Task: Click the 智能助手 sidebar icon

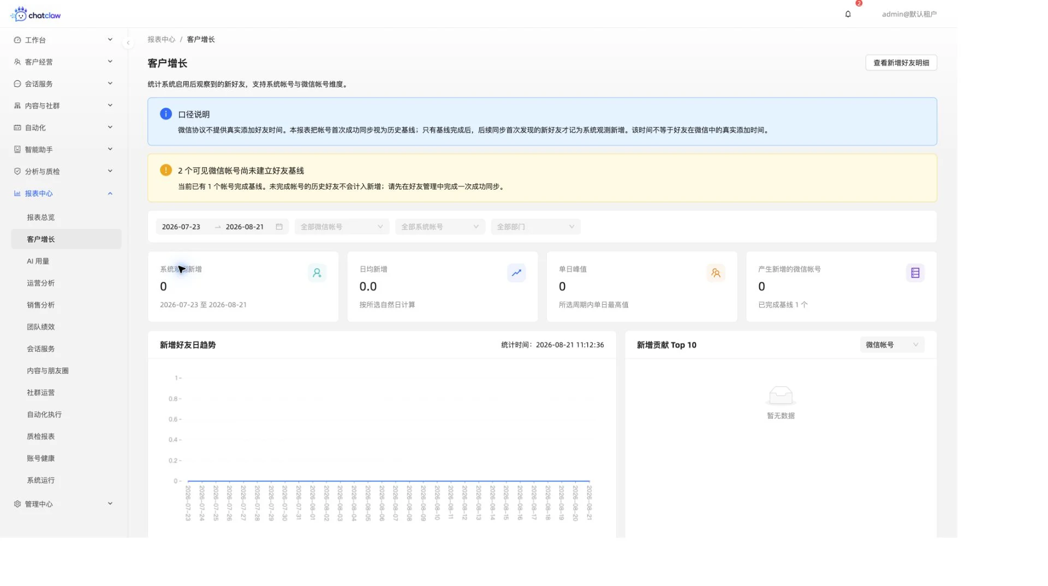Action: (x=17, y=149)
